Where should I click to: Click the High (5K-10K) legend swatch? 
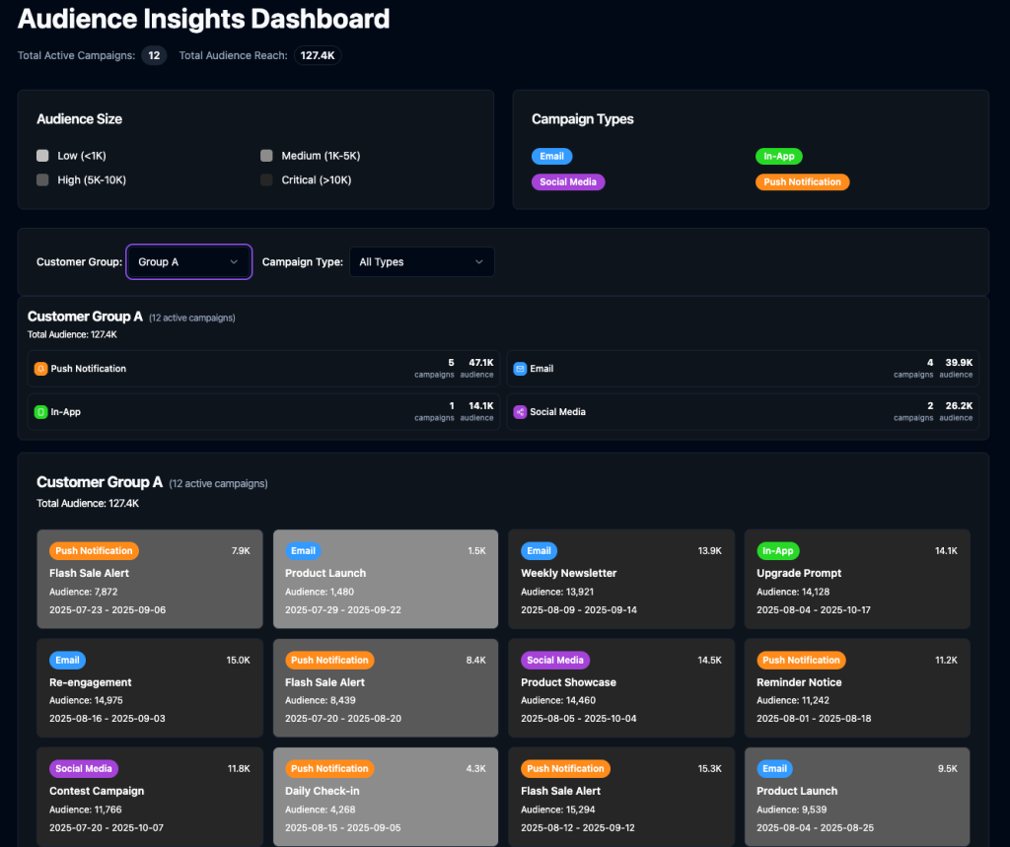(x=42, y=180)
